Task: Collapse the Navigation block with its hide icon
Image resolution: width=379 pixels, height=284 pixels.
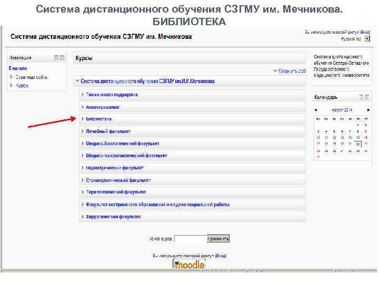Action: click(56, 58)
